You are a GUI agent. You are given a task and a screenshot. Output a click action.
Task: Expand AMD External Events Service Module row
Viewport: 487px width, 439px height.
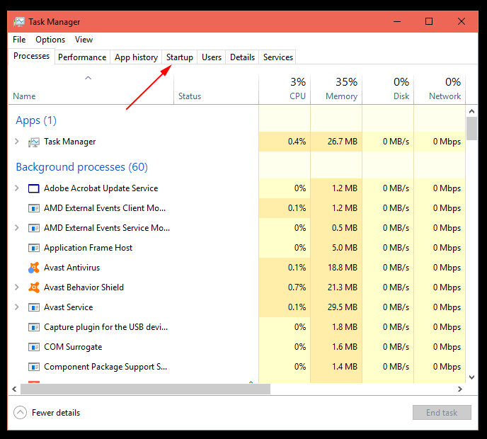[x=17, y=228]
